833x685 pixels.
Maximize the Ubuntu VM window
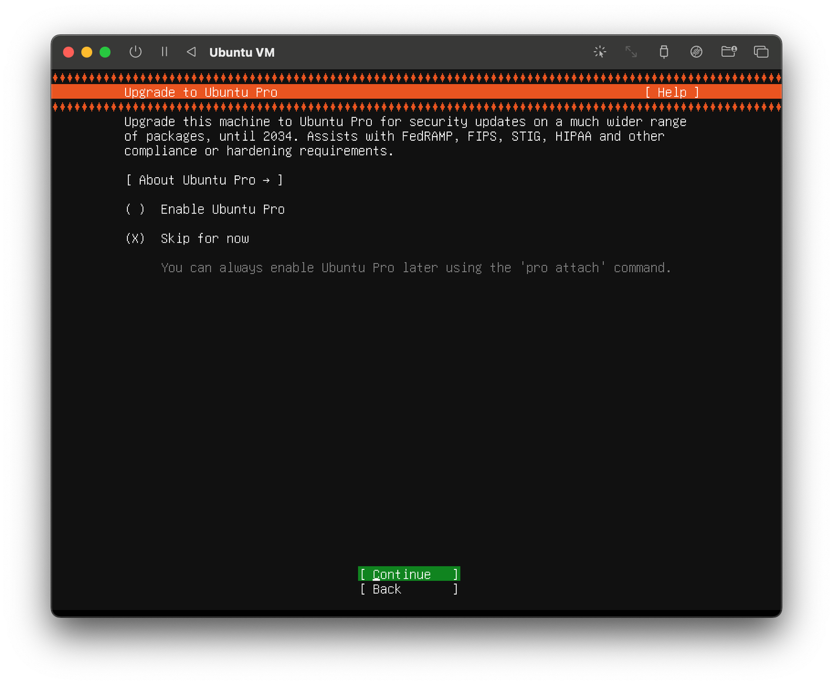(x=105, y=52)
